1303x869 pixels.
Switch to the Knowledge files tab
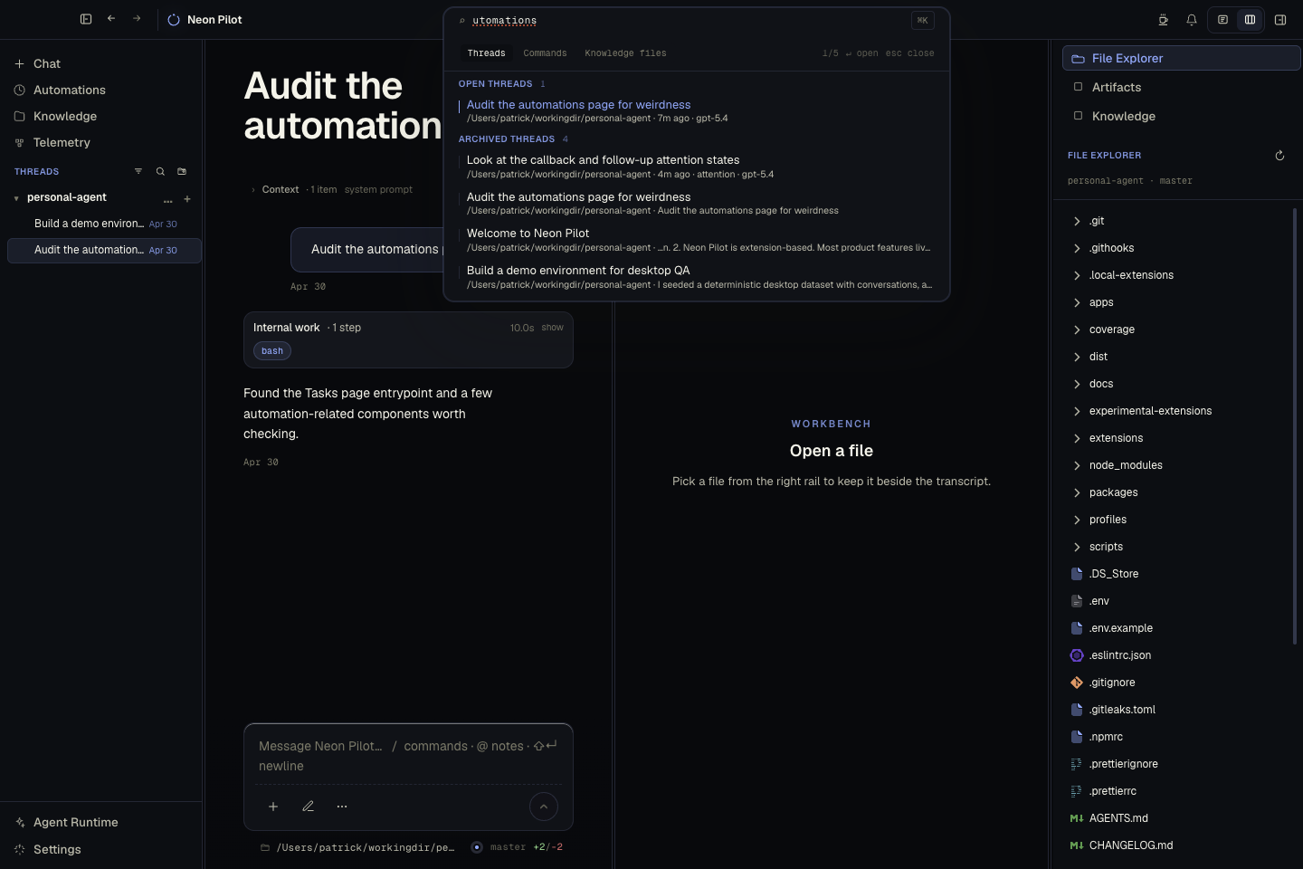tap(625, 53)
